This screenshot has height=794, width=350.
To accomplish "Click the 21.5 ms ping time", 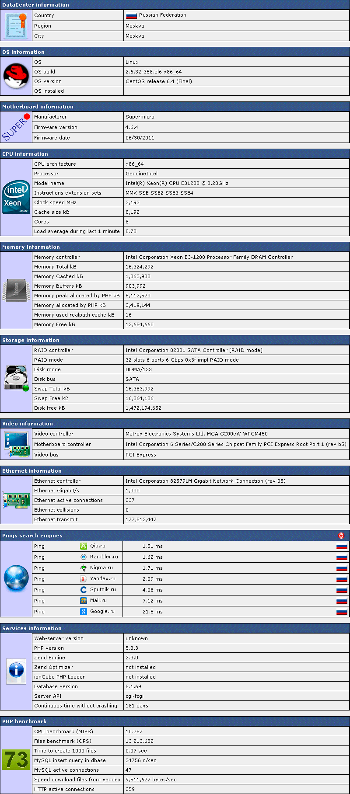I will point(152,612).
